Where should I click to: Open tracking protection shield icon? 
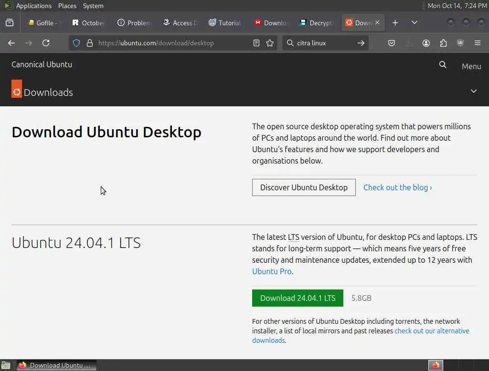point(76,43)
